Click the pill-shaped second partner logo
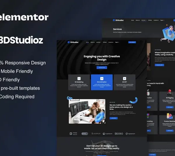Image resolution: width=175 pixels, height=156 pixels. tap(85, 133)
